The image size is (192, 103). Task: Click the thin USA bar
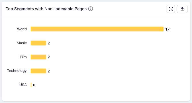(x=31, y=85)
